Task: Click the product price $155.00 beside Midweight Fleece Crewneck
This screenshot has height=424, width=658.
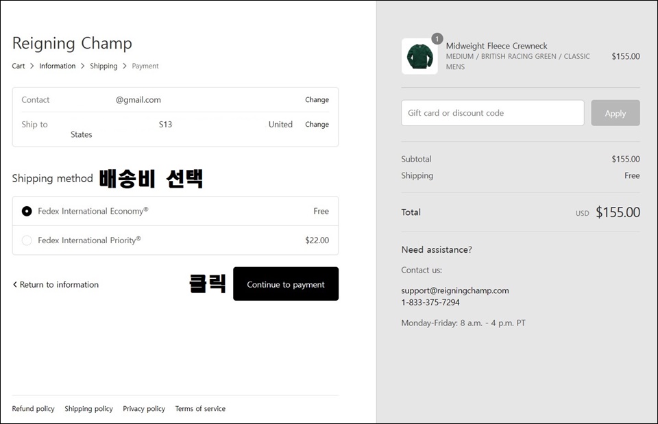Action: click(626, 56)
